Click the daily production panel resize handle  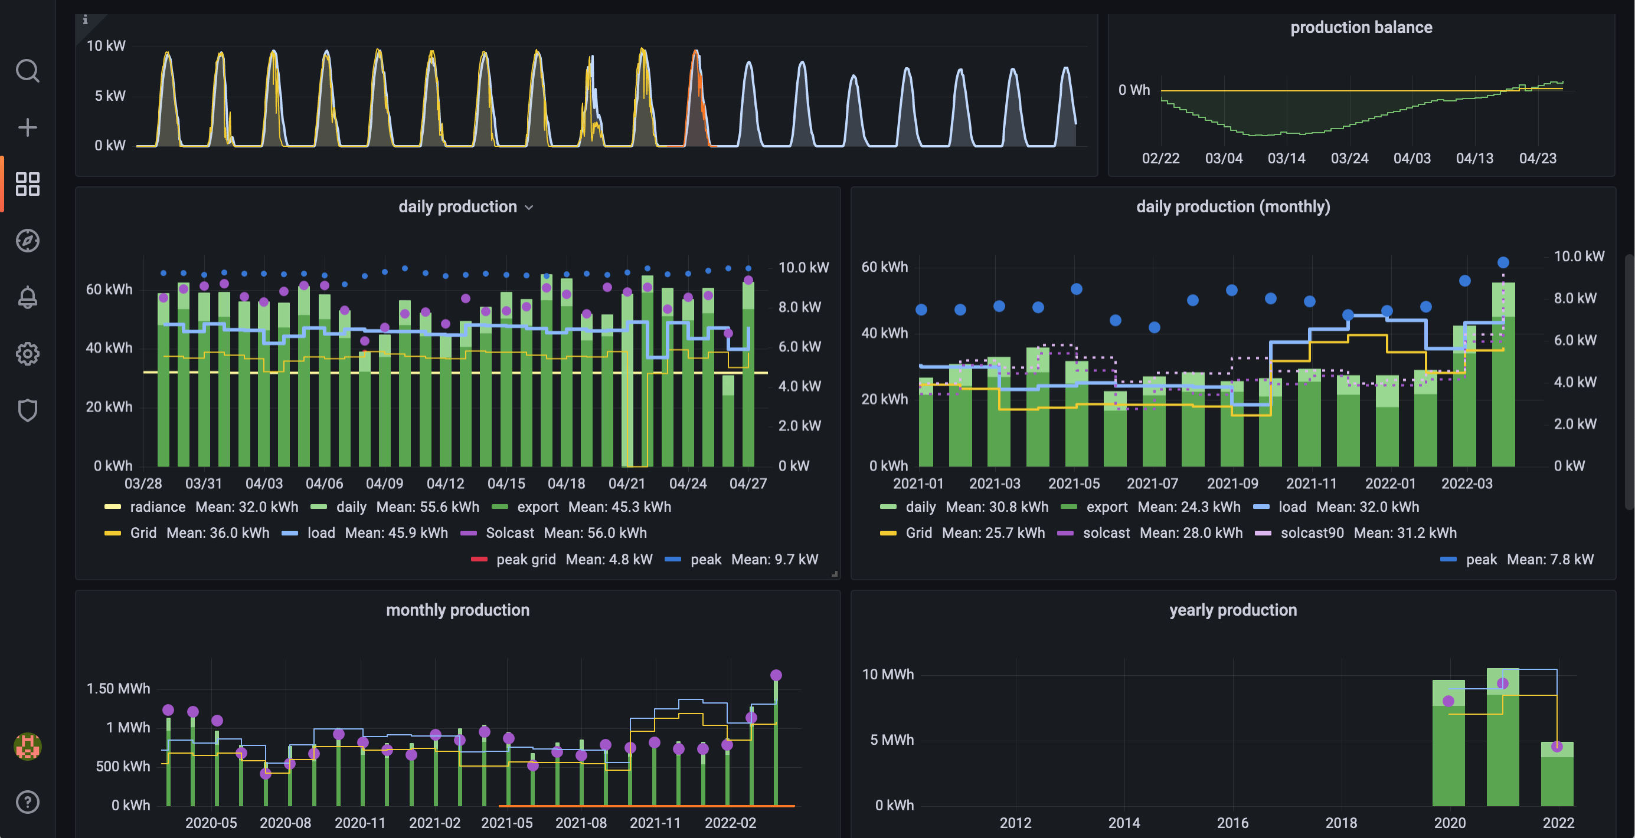[834, 573]
